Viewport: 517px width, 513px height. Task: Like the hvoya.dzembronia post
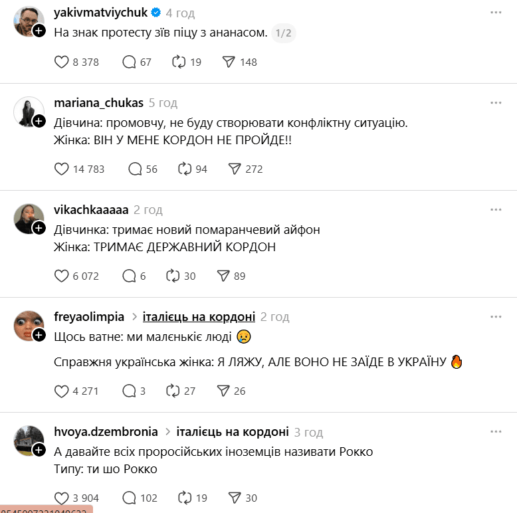click(x=61, y=498)
